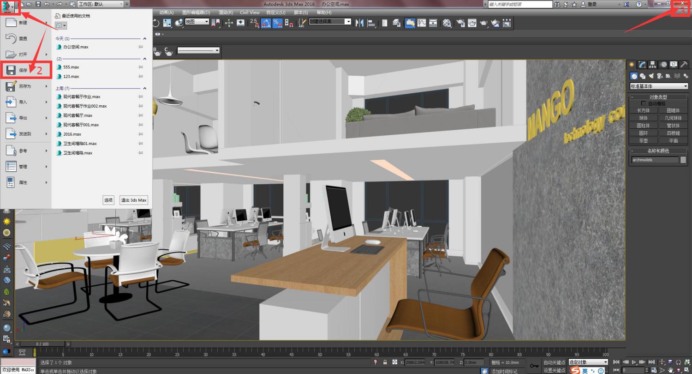Open the 渲染(R) menu

(x=226, y=12)
